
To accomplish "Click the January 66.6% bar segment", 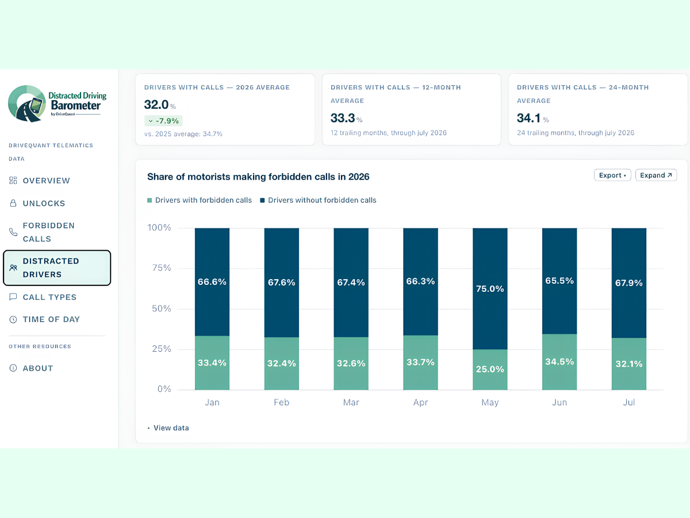I will 212,282.
